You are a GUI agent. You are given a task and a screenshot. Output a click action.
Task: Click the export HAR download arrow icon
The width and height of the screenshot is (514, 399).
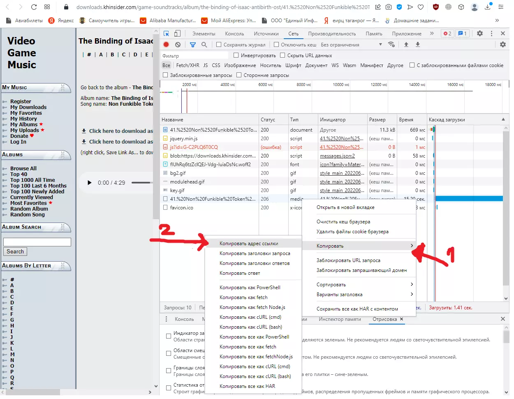point(418,44)
